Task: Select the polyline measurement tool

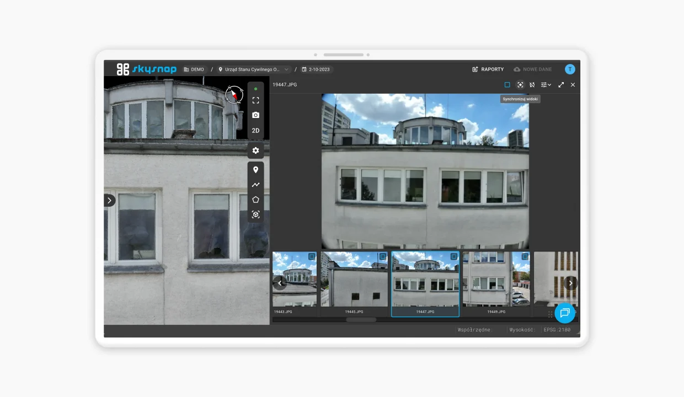Action: tap(255, 185)
